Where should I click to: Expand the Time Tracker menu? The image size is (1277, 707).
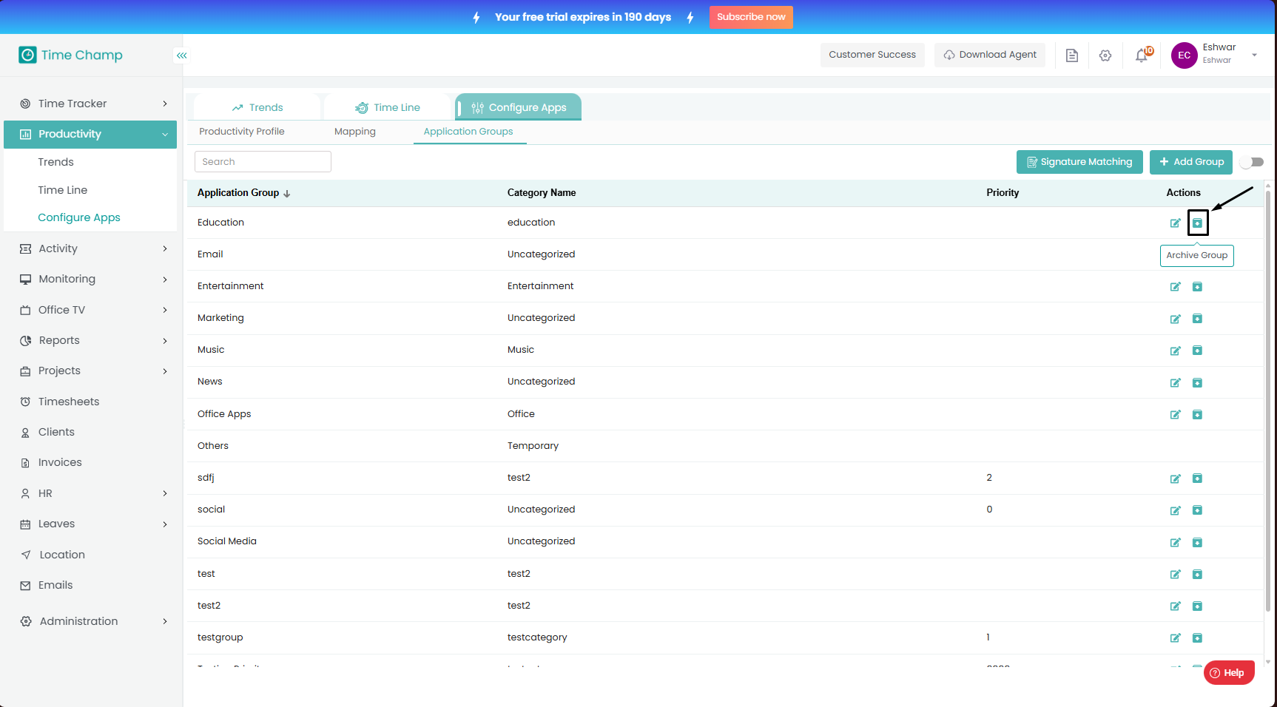pos(90,104)
